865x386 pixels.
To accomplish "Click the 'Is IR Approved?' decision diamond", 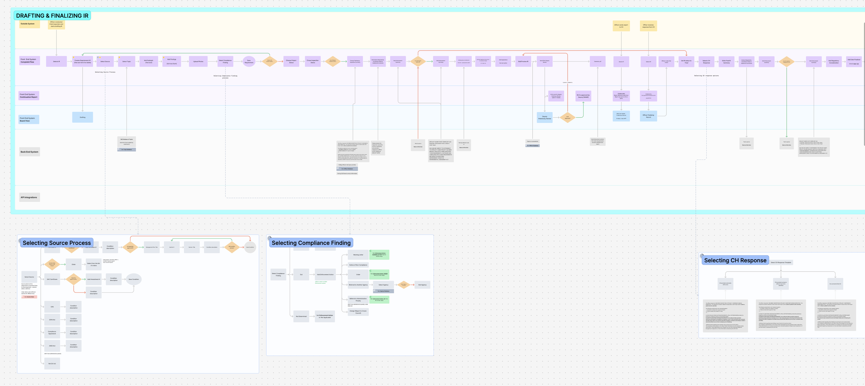I will tap(567, 118).
